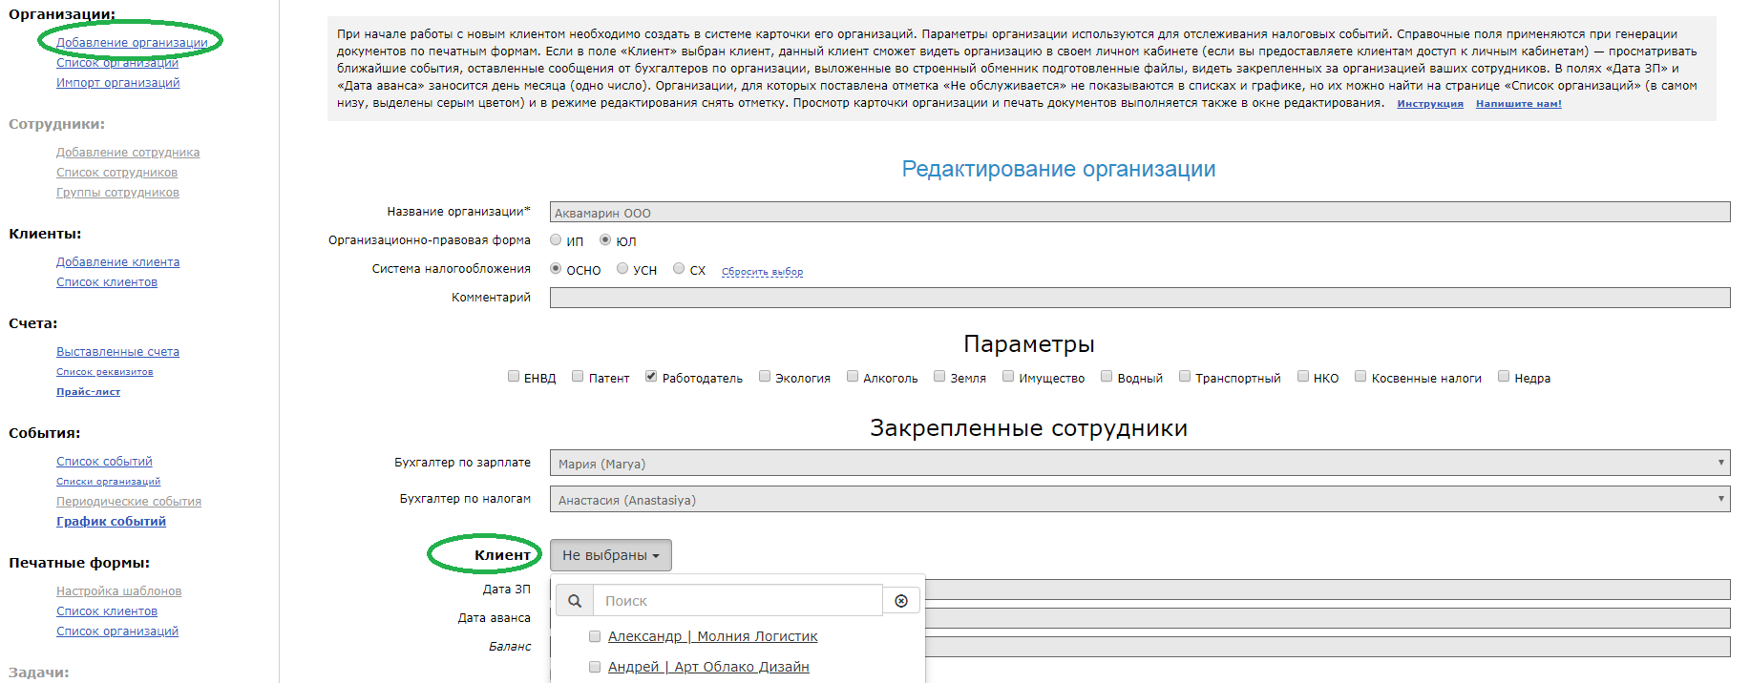Open Добавление организации in the sidebar
The width and height of the screenshot is (1750, 683).
click(132, 43)
